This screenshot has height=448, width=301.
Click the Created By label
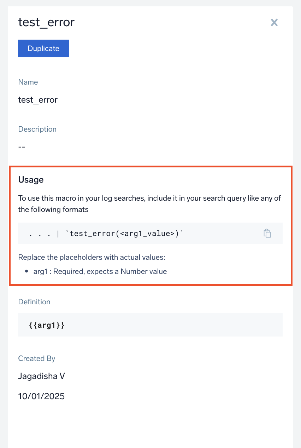pos(36,358)
